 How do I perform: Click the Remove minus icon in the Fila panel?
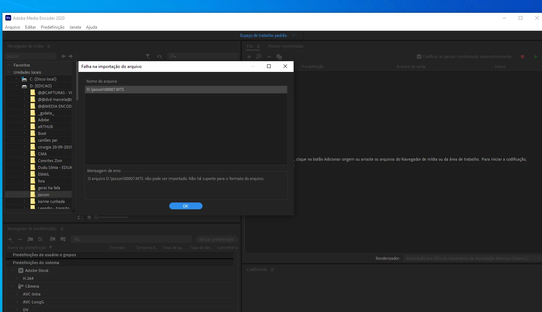point(269,57)
